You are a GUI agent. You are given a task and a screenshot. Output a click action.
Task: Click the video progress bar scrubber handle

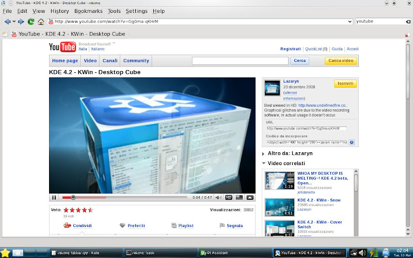[x=73, y=197]
